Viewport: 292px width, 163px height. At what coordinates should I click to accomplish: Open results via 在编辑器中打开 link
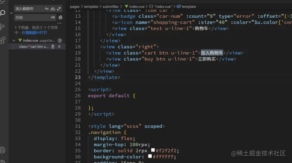[34, 33]
